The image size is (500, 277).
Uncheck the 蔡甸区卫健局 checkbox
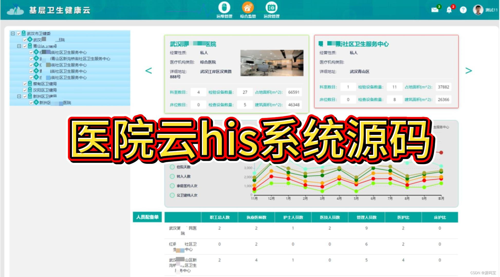tap(25, 84)
